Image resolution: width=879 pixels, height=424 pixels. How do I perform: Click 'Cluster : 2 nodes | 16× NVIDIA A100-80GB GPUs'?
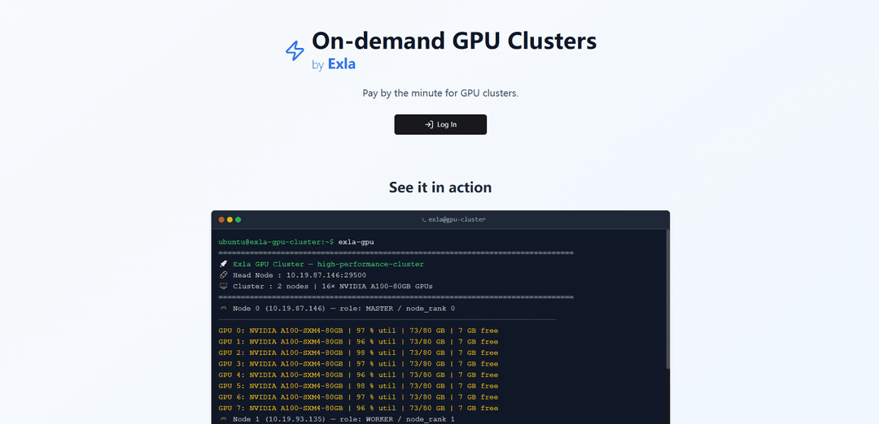tap(332, 287)
